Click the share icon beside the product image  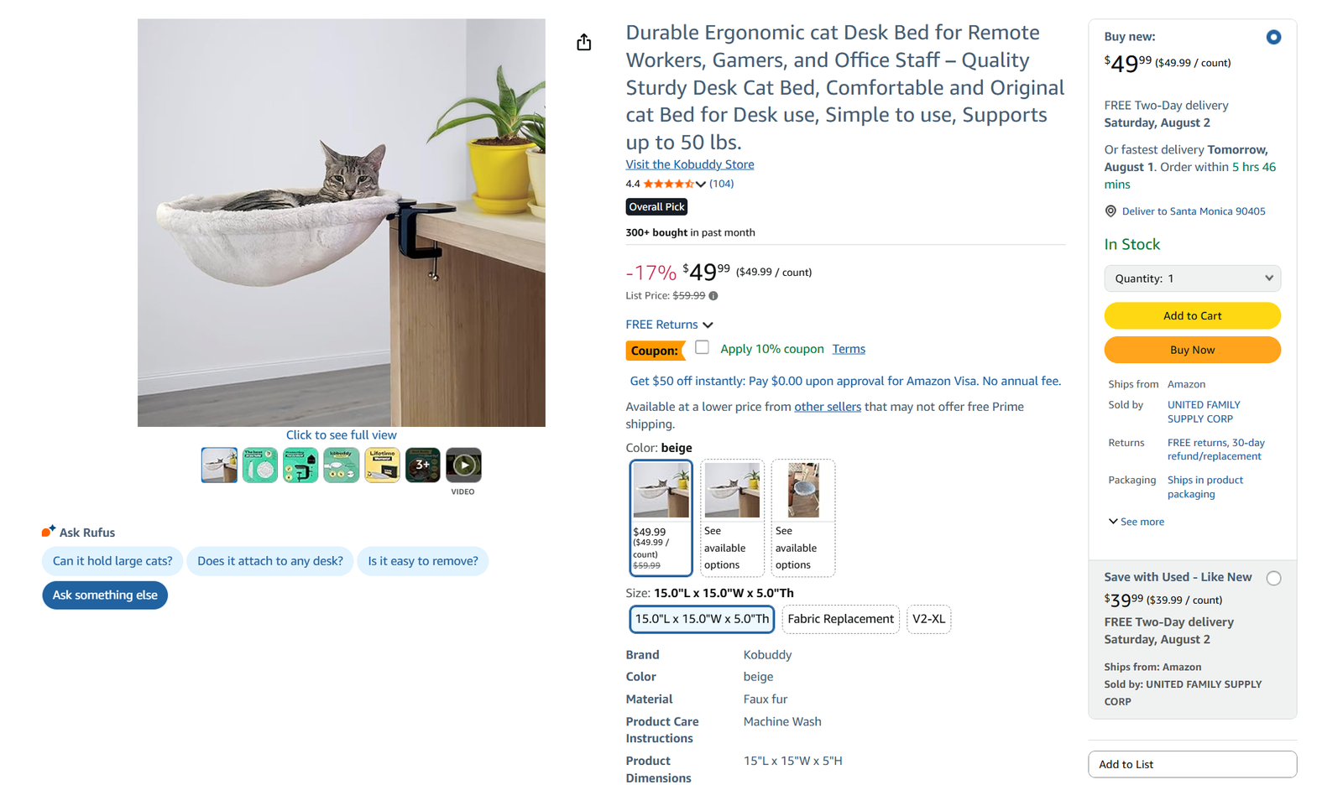click(584, 43)
